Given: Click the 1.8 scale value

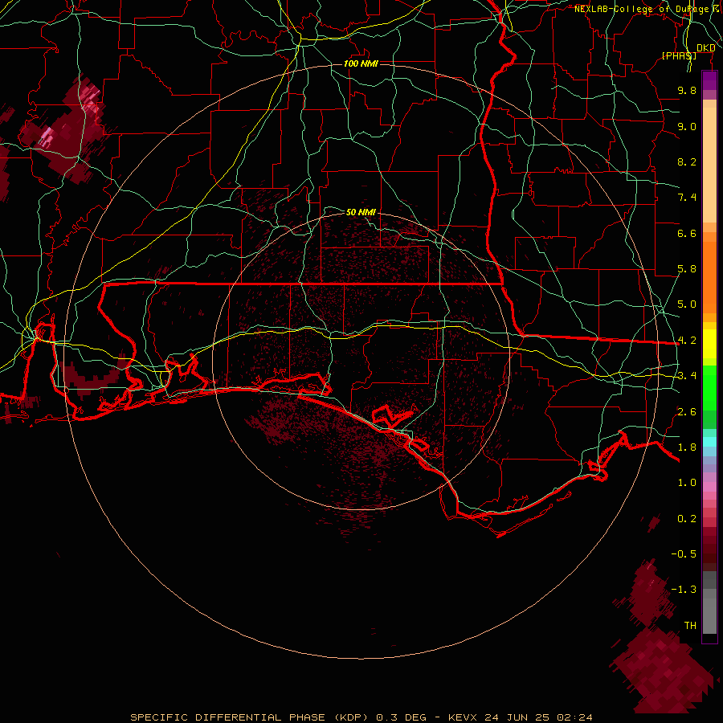Looking at the screenshot, I should tap(687, 447).
